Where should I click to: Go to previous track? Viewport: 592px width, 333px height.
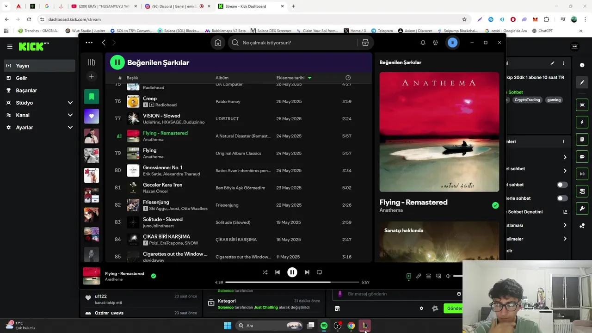[277, 272]
